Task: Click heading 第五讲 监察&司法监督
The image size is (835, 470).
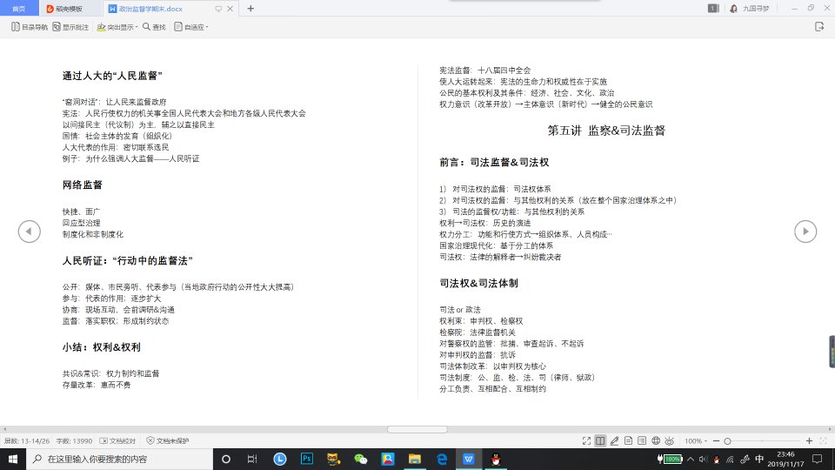Action: pyautogui.click(x=606, y=131)
